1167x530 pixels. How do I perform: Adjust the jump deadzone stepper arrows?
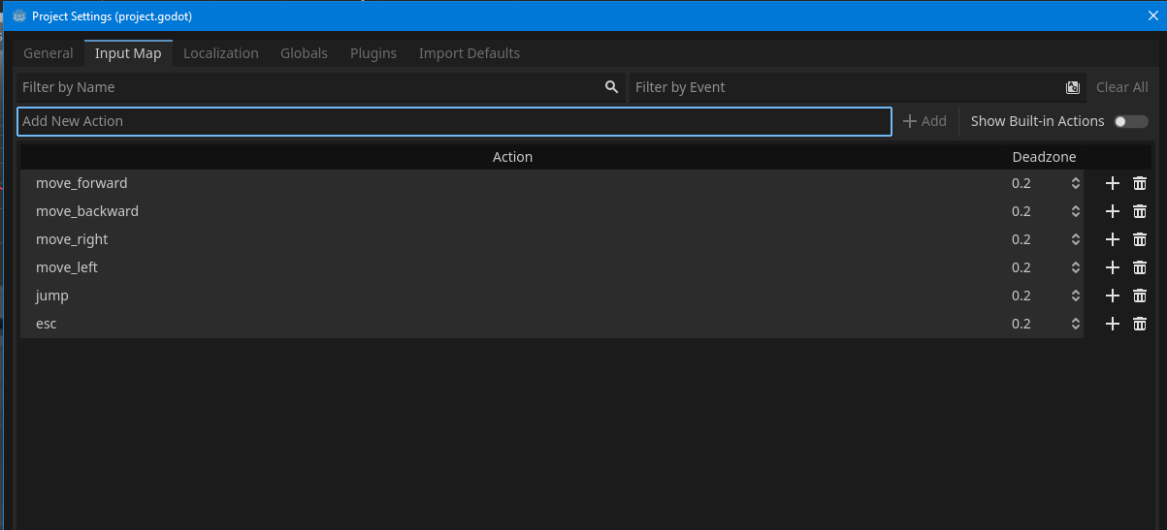1075,296
